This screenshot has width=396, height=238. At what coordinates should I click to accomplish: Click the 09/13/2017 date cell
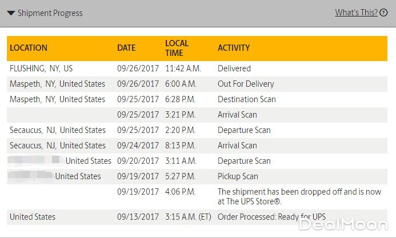[x=138, y=217]
